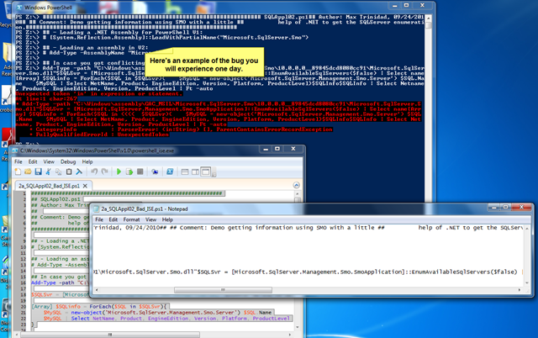Open the View menu in Notepad

point(150,219)
